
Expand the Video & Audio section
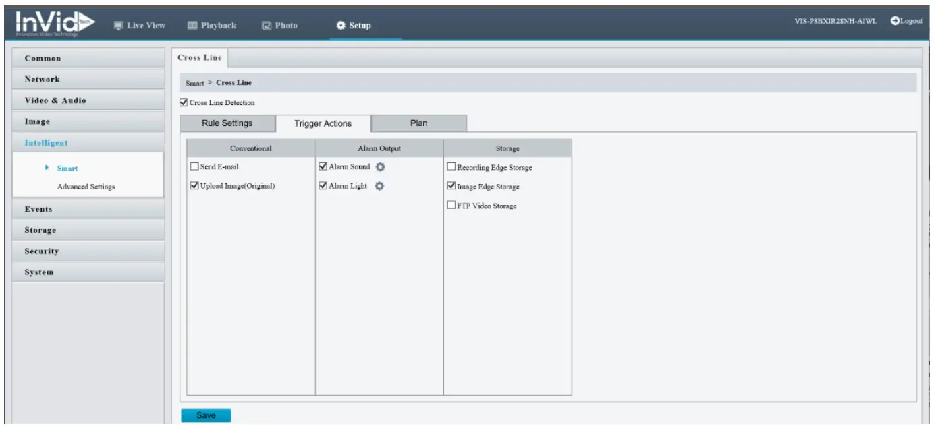tap(88, 100)
